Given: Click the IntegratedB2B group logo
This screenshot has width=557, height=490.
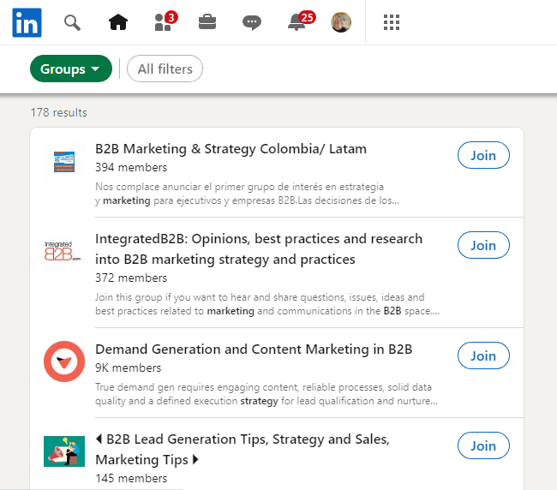Looking at the screenshot, I should tap(64, 251).
